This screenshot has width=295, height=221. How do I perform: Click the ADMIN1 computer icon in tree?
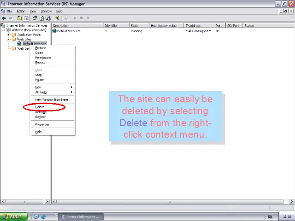pos(9,30)
